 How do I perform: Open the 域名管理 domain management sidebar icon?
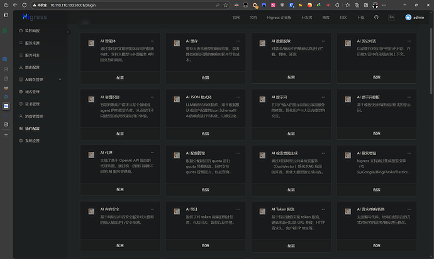point(21,91)
